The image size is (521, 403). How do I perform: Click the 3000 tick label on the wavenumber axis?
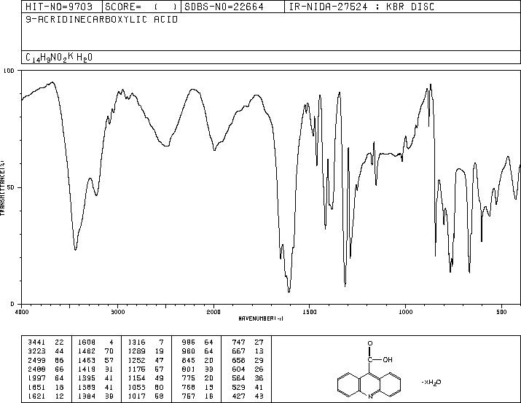[x=117, y=312]
